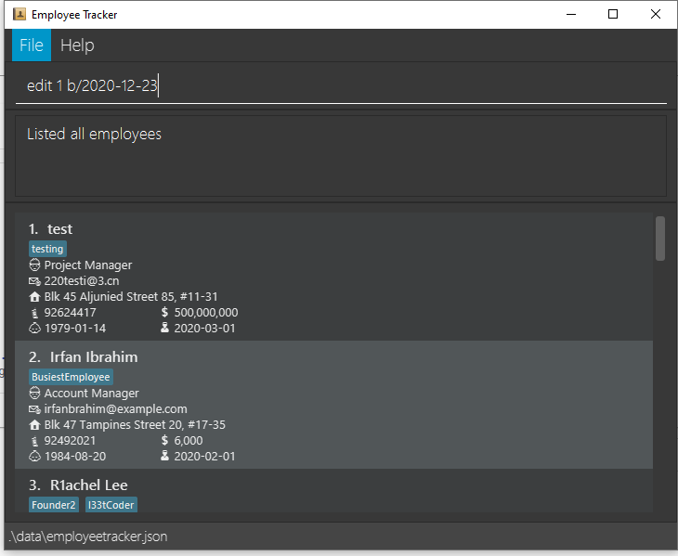This screenshot has height=556, width=678.
Task: Click the email icon beside 220testi@3.cn
Action: [34, 281]
